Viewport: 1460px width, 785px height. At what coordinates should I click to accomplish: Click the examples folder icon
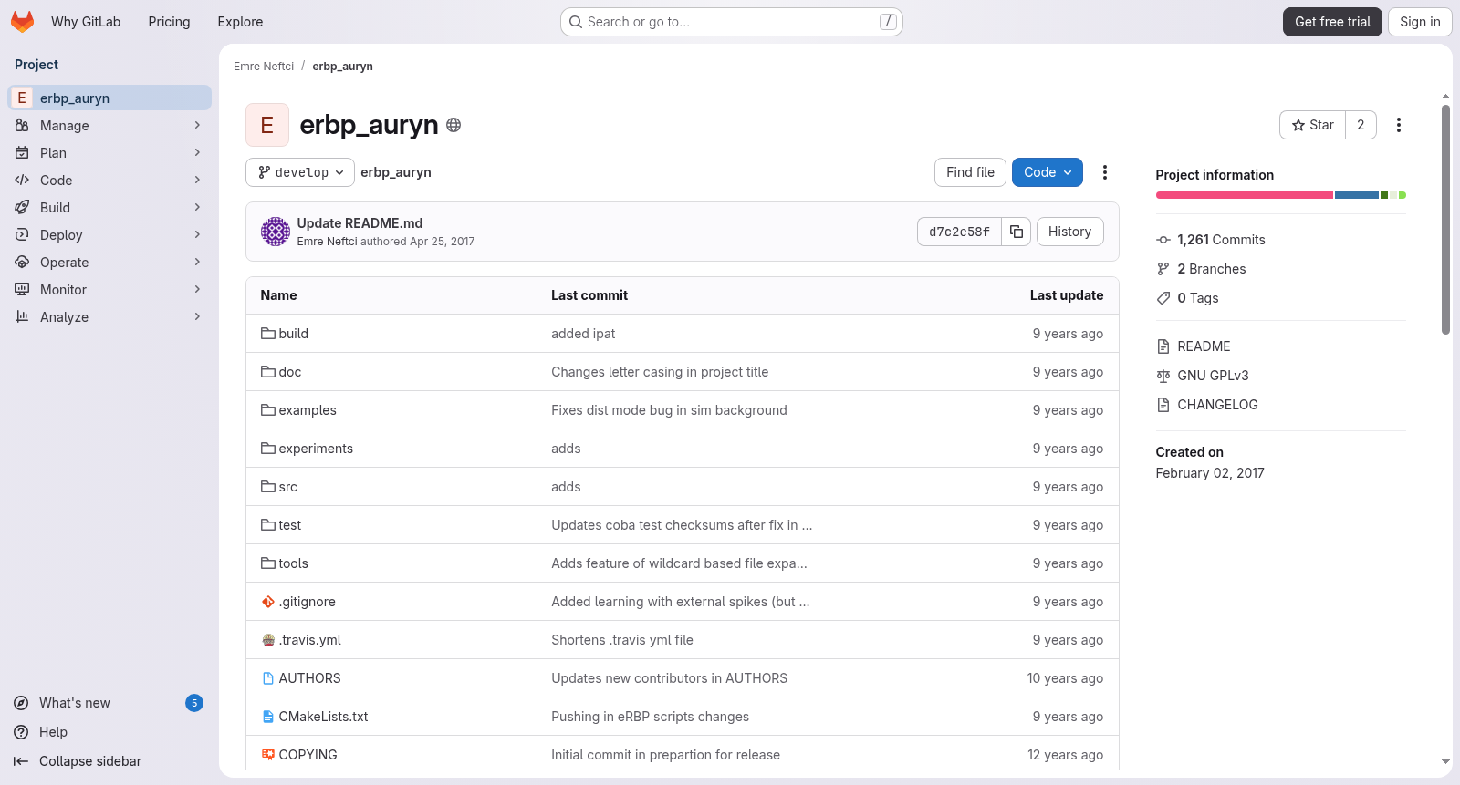[268, 410]
